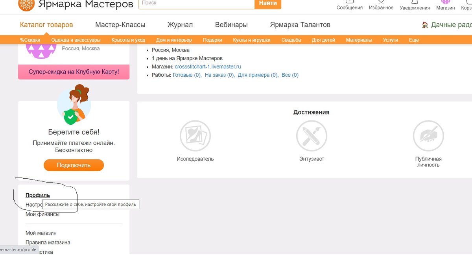Open На заказ (0) works link
The width and height of the screenshot is (472, 255).
click(219, 75)
